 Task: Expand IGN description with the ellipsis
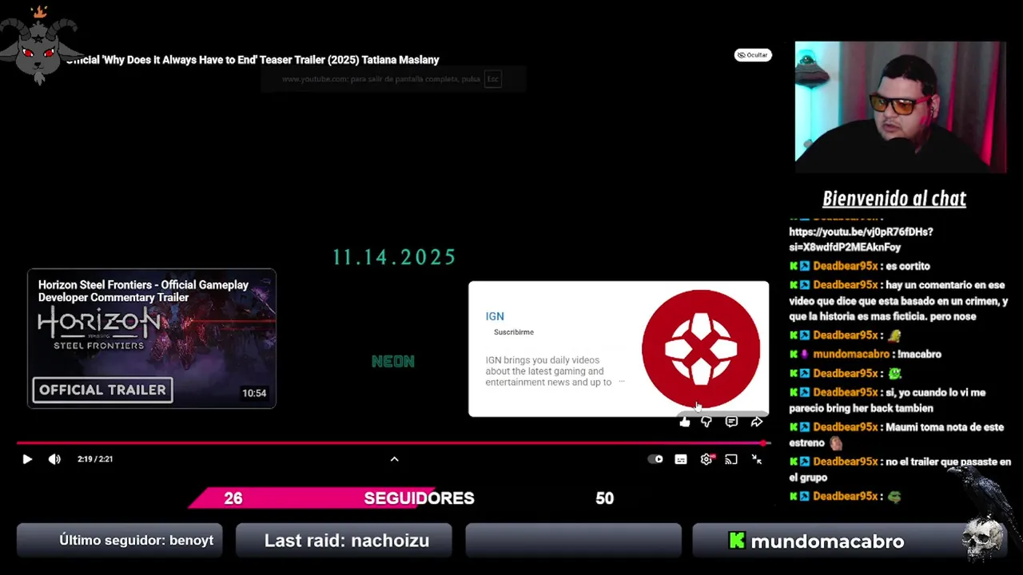tap(622, 382)
